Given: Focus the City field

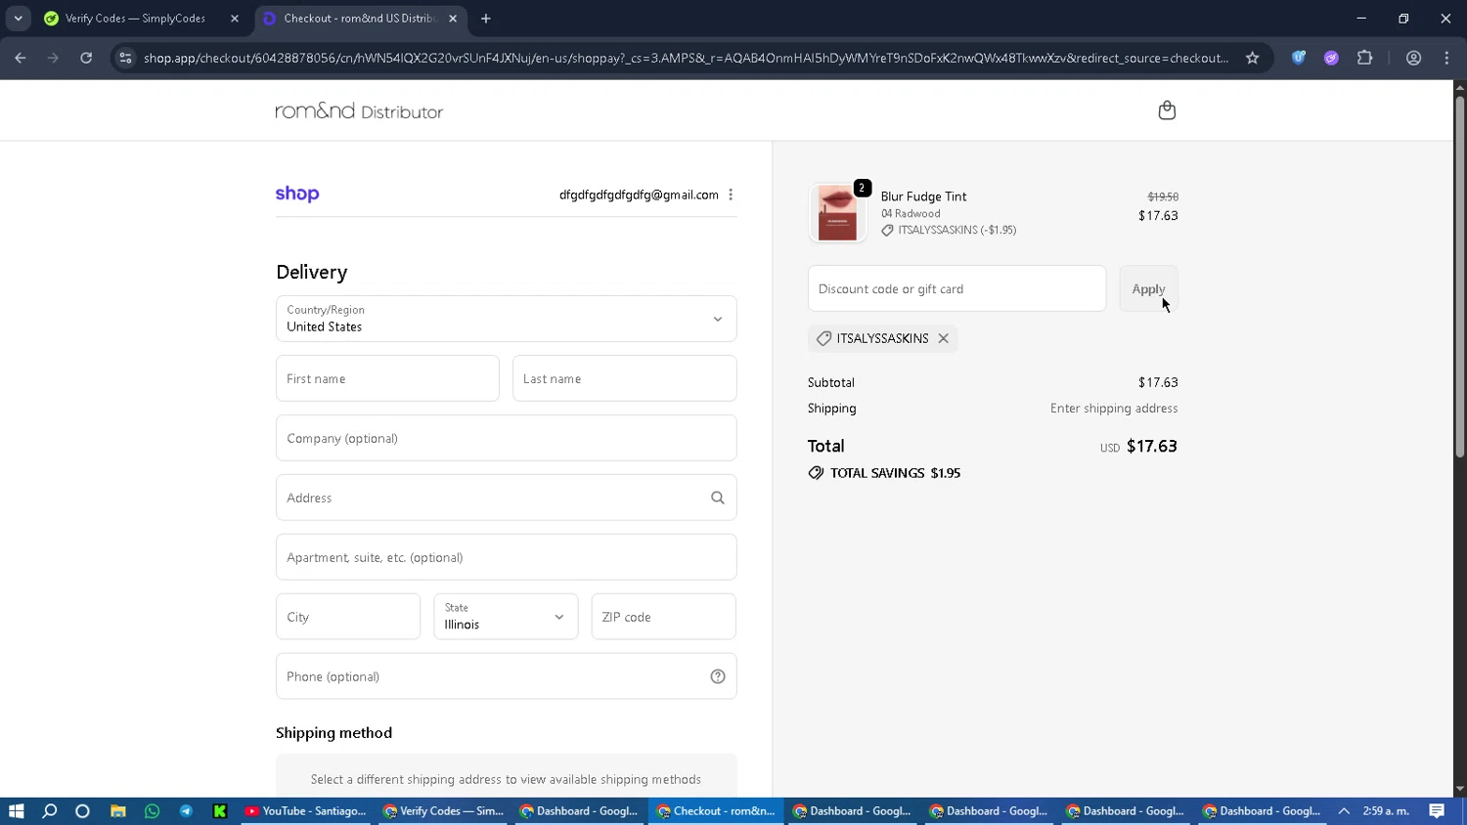Looking at the screenshot, I should click(348, 617).
